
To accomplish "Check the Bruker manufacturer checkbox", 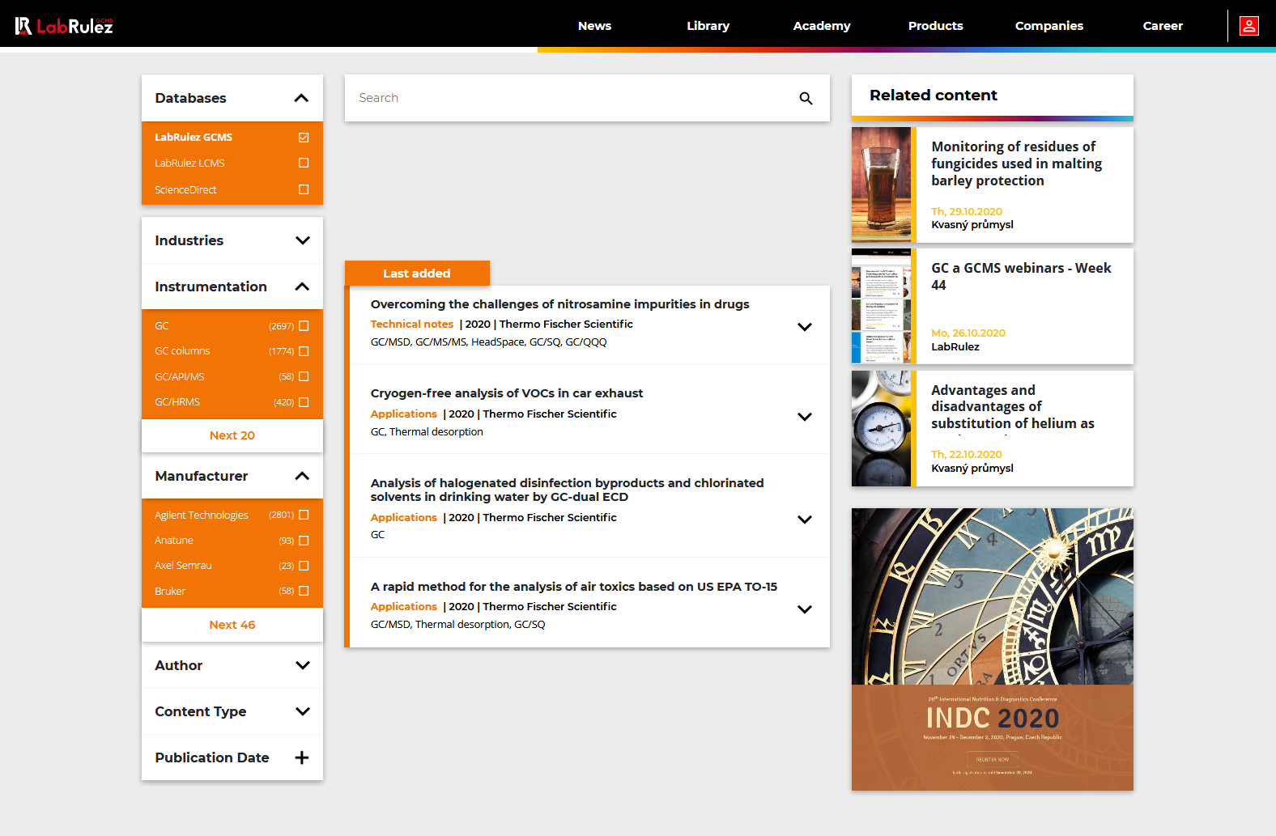I will [304, 591].
